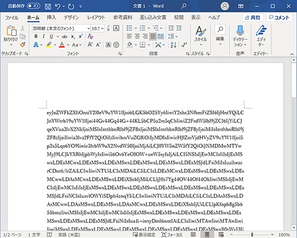Click the Sort A-Z icon
Screen dimensions: 297x238
click(x=174, y=45)
